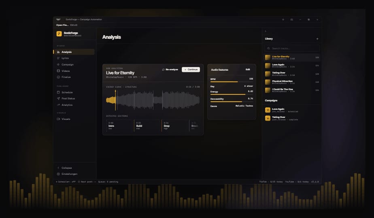The height and width of the screenshot is (218, 374).
Task: Open the Schedule page
Action: click(74, 92)
